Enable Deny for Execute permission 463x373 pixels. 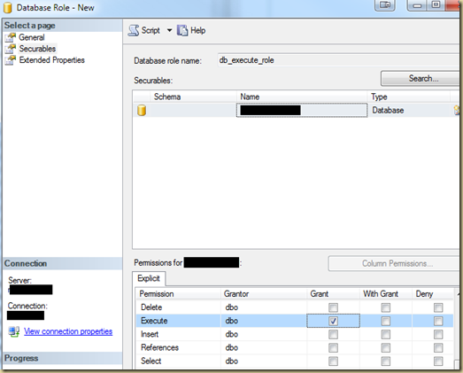[438, 321]
